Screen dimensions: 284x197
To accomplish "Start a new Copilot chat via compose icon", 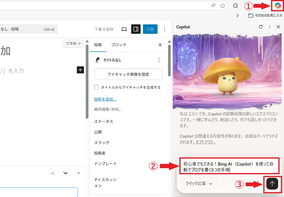I will point(189,40).
